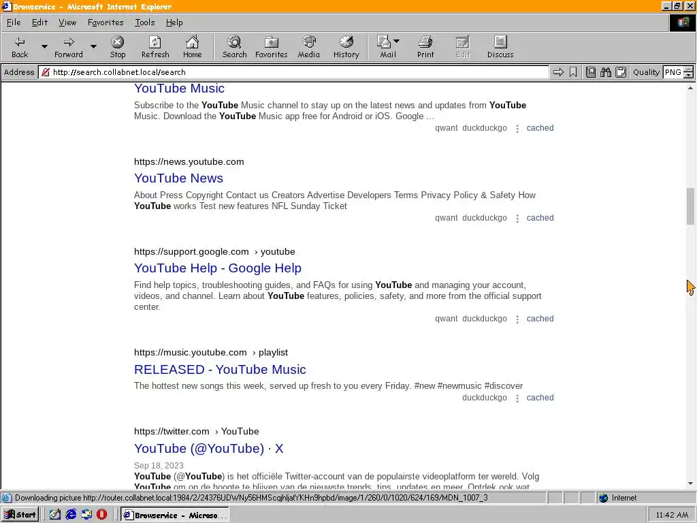Click the notepad quick launch icon

(x=55, y=515)
